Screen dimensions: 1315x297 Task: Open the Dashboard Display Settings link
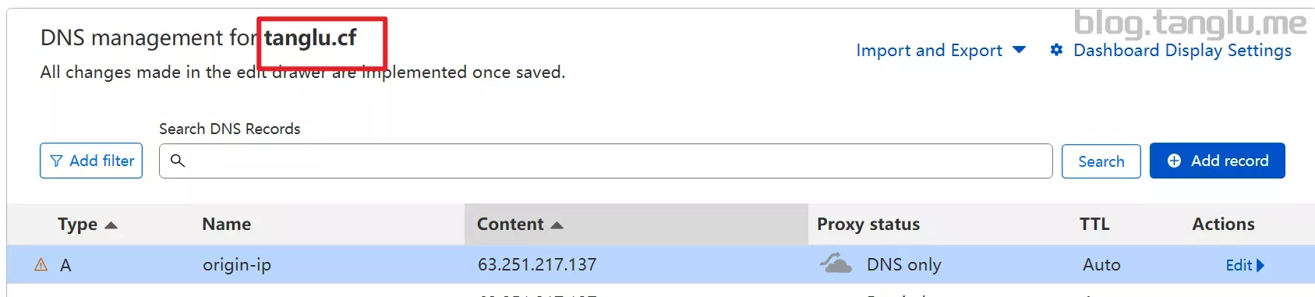(1182, 50)
